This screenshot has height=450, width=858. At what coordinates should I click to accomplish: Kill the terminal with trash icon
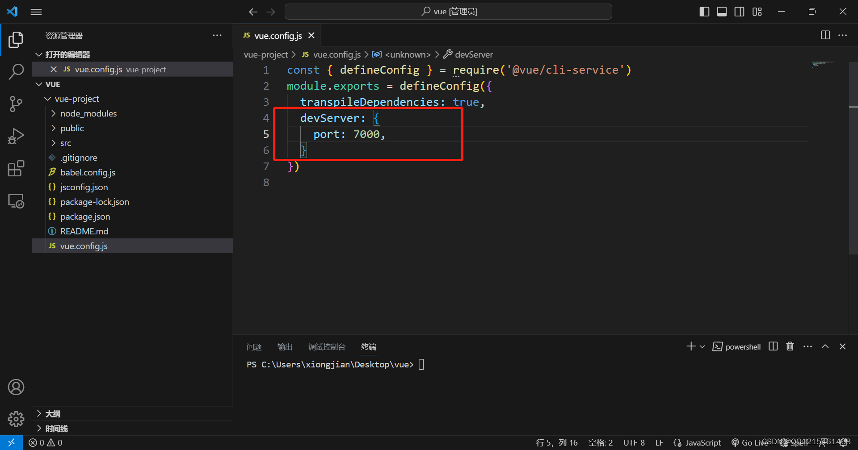[x=790, y=346]
